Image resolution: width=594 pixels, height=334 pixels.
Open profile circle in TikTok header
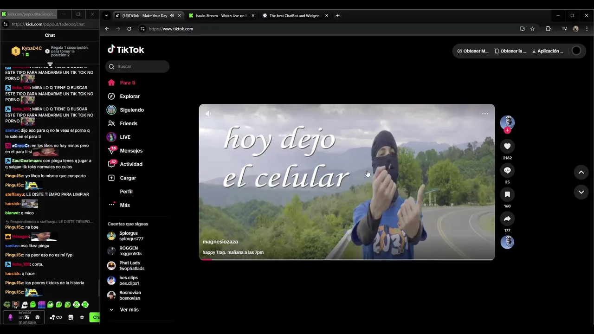[x=576, y=51]
